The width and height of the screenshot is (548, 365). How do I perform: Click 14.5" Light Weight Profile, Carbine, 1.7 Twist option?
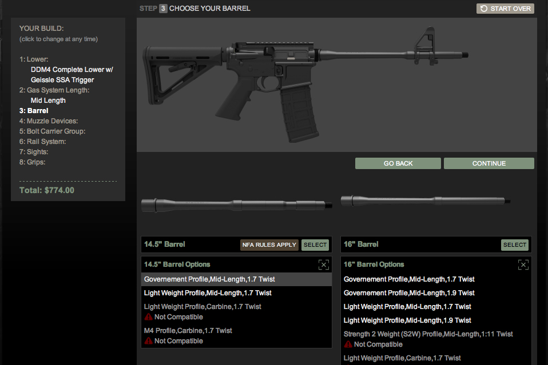click(x=202, y=306)
